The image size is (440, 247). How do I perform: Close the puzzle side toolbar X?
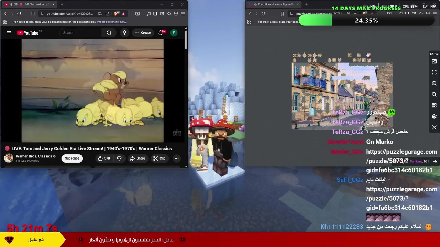(x=434, y=127)
